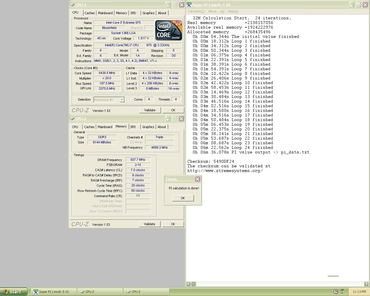Confirm OK in PI calculation done dialog
Viewport: 370px width, 296px height.
tap(183, 198)
